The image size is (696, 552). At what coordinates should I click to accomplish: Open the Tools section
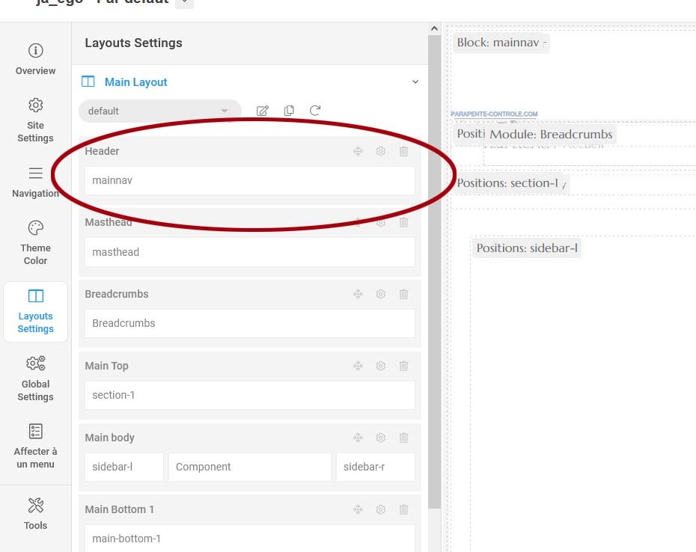click(x=35, y=514)
